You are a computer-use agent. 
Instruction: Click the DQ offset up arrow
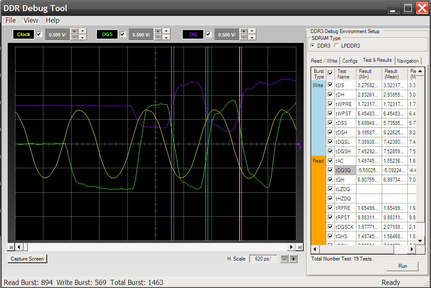click(x=252, y=31)
